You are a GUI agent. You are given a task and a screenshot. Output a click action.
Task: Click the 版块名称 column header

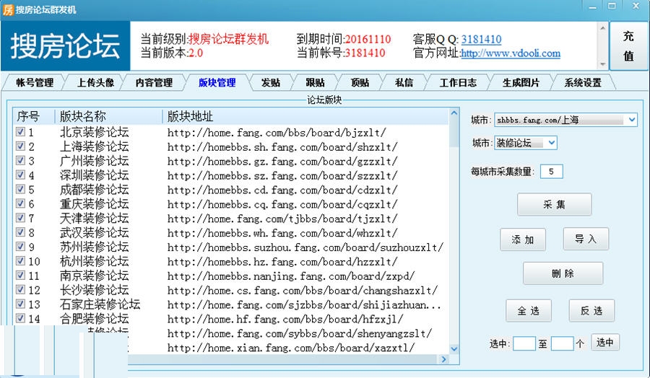(x=109, y=116)
